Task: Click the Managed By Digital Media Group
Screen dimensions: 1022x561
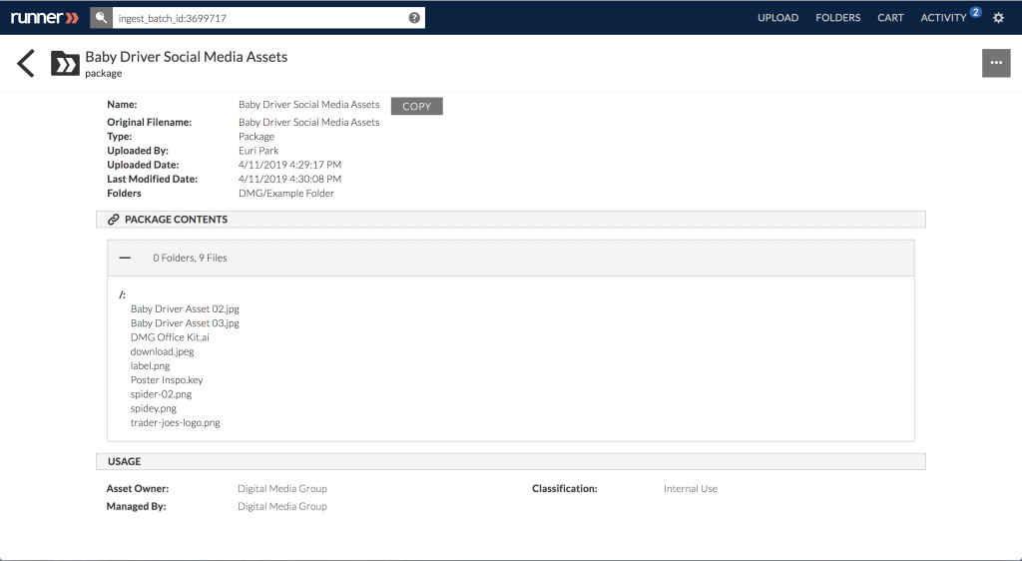Action: (282, 506)
